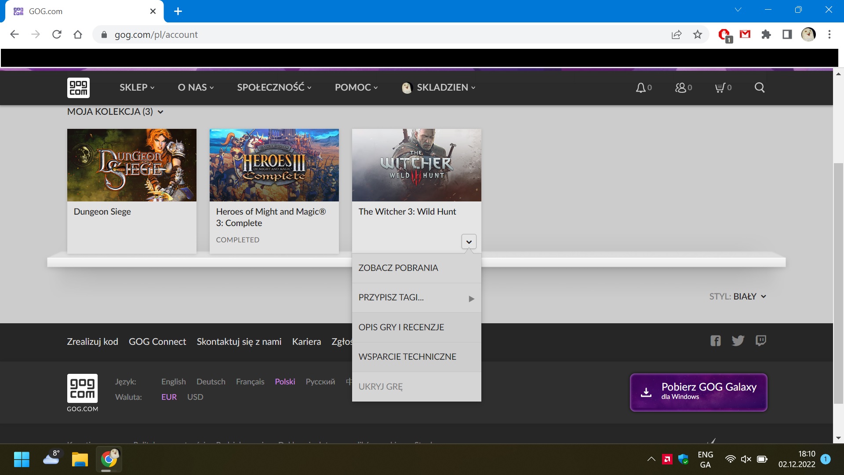Select Polski language
This screenshot has width=844, height=475.
point(285,382)
